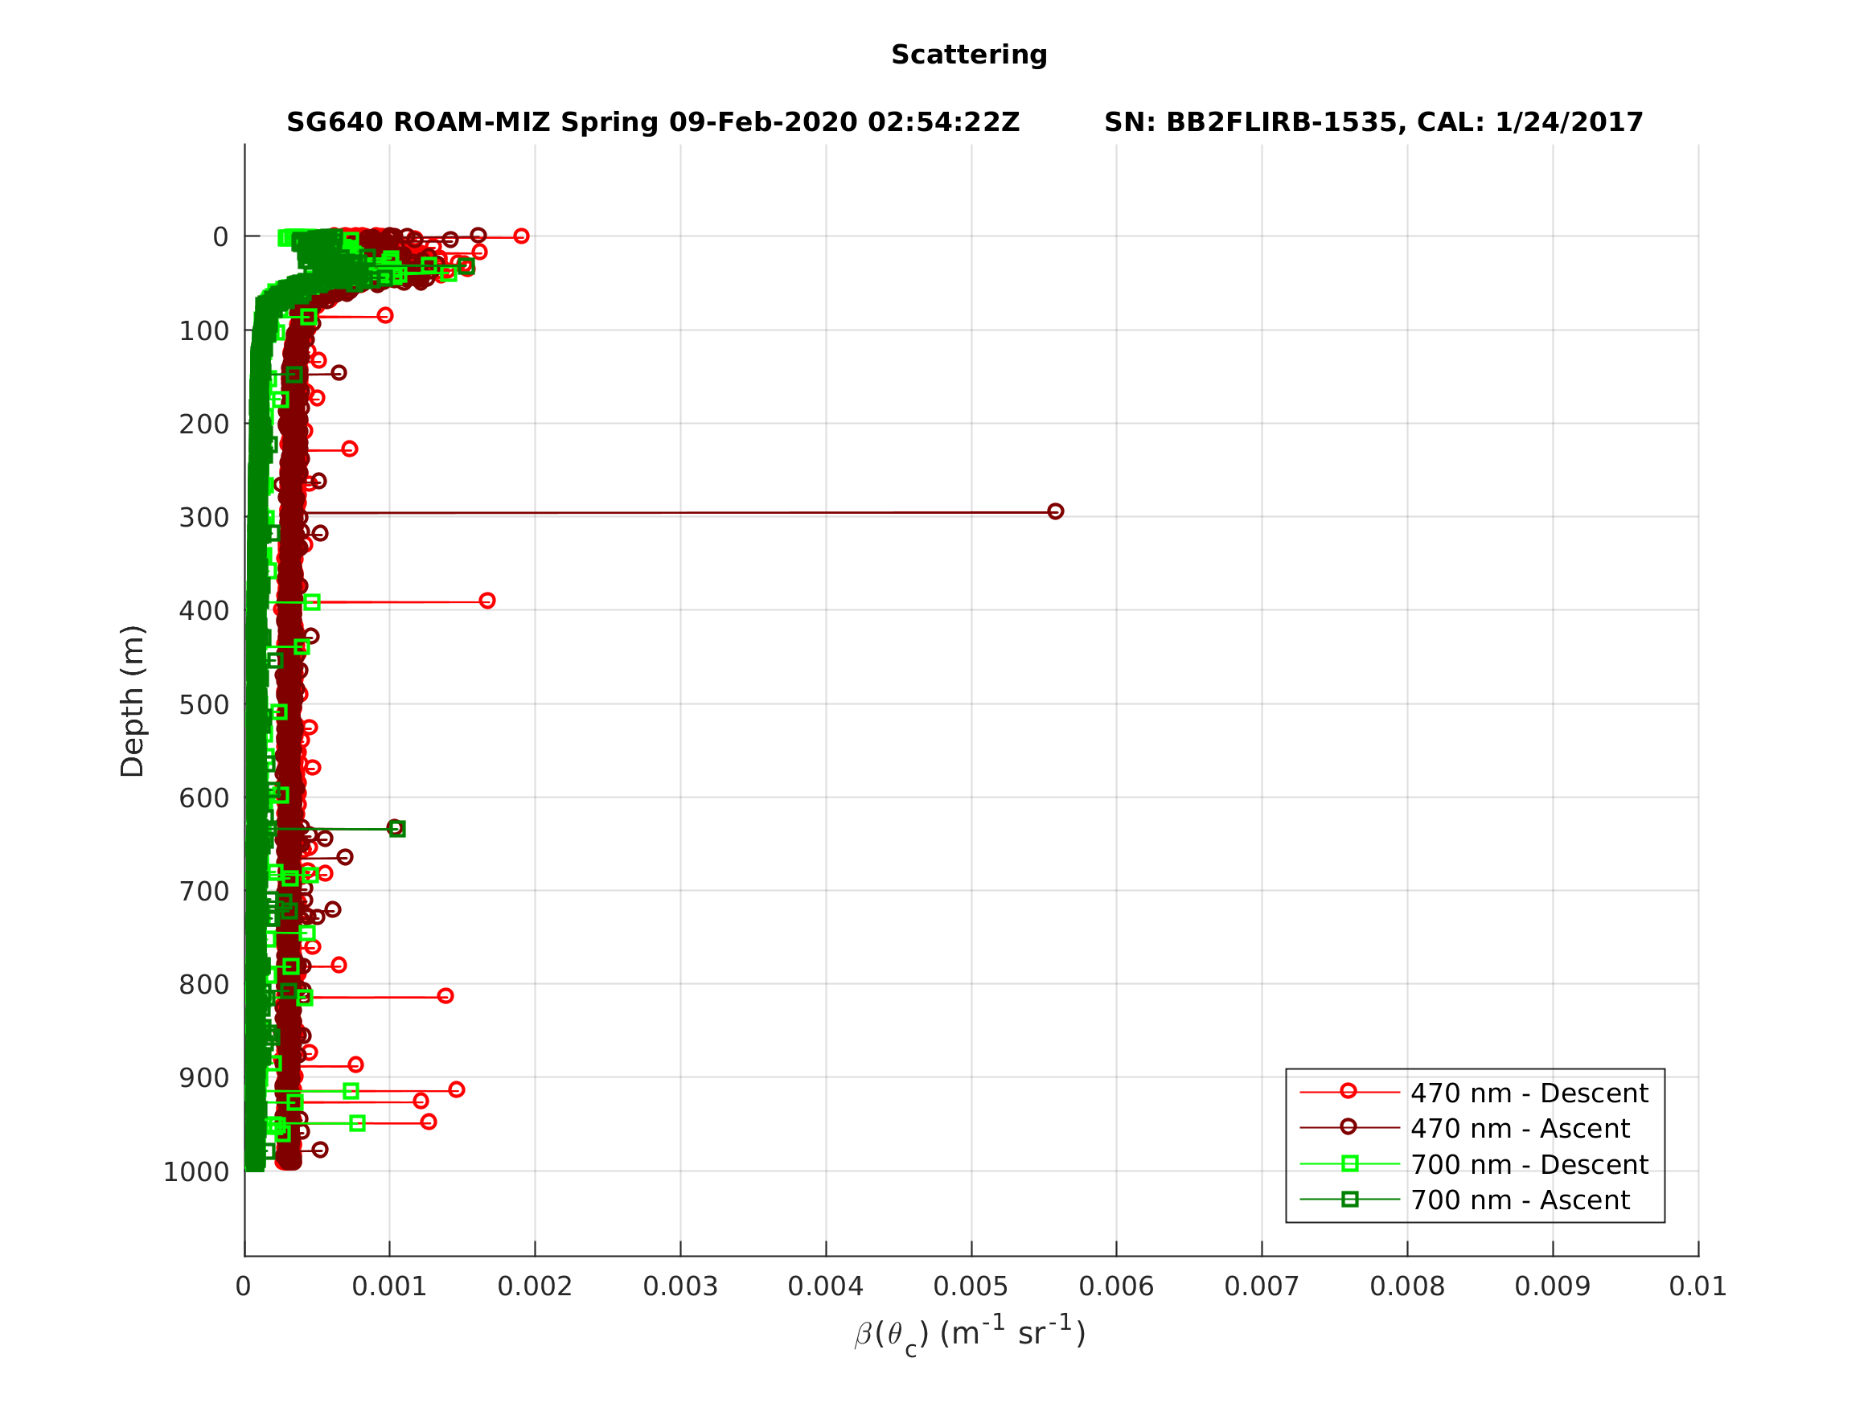1876x1407 pixels.
Task: Click the dark green square point near 635 m
Action: click(397, 829)
